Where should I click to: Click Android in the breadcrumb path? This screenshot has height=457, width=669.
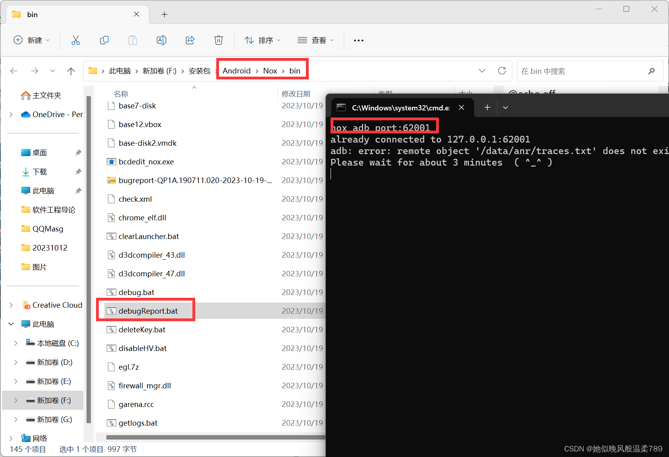236,71
